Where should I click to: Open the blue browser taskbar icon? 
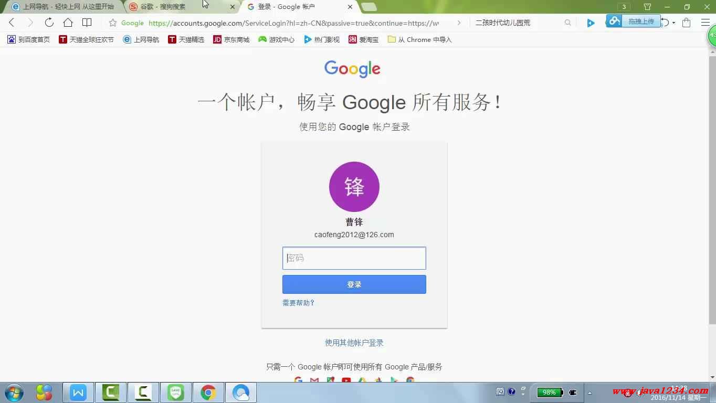click(x=241, y=393)
